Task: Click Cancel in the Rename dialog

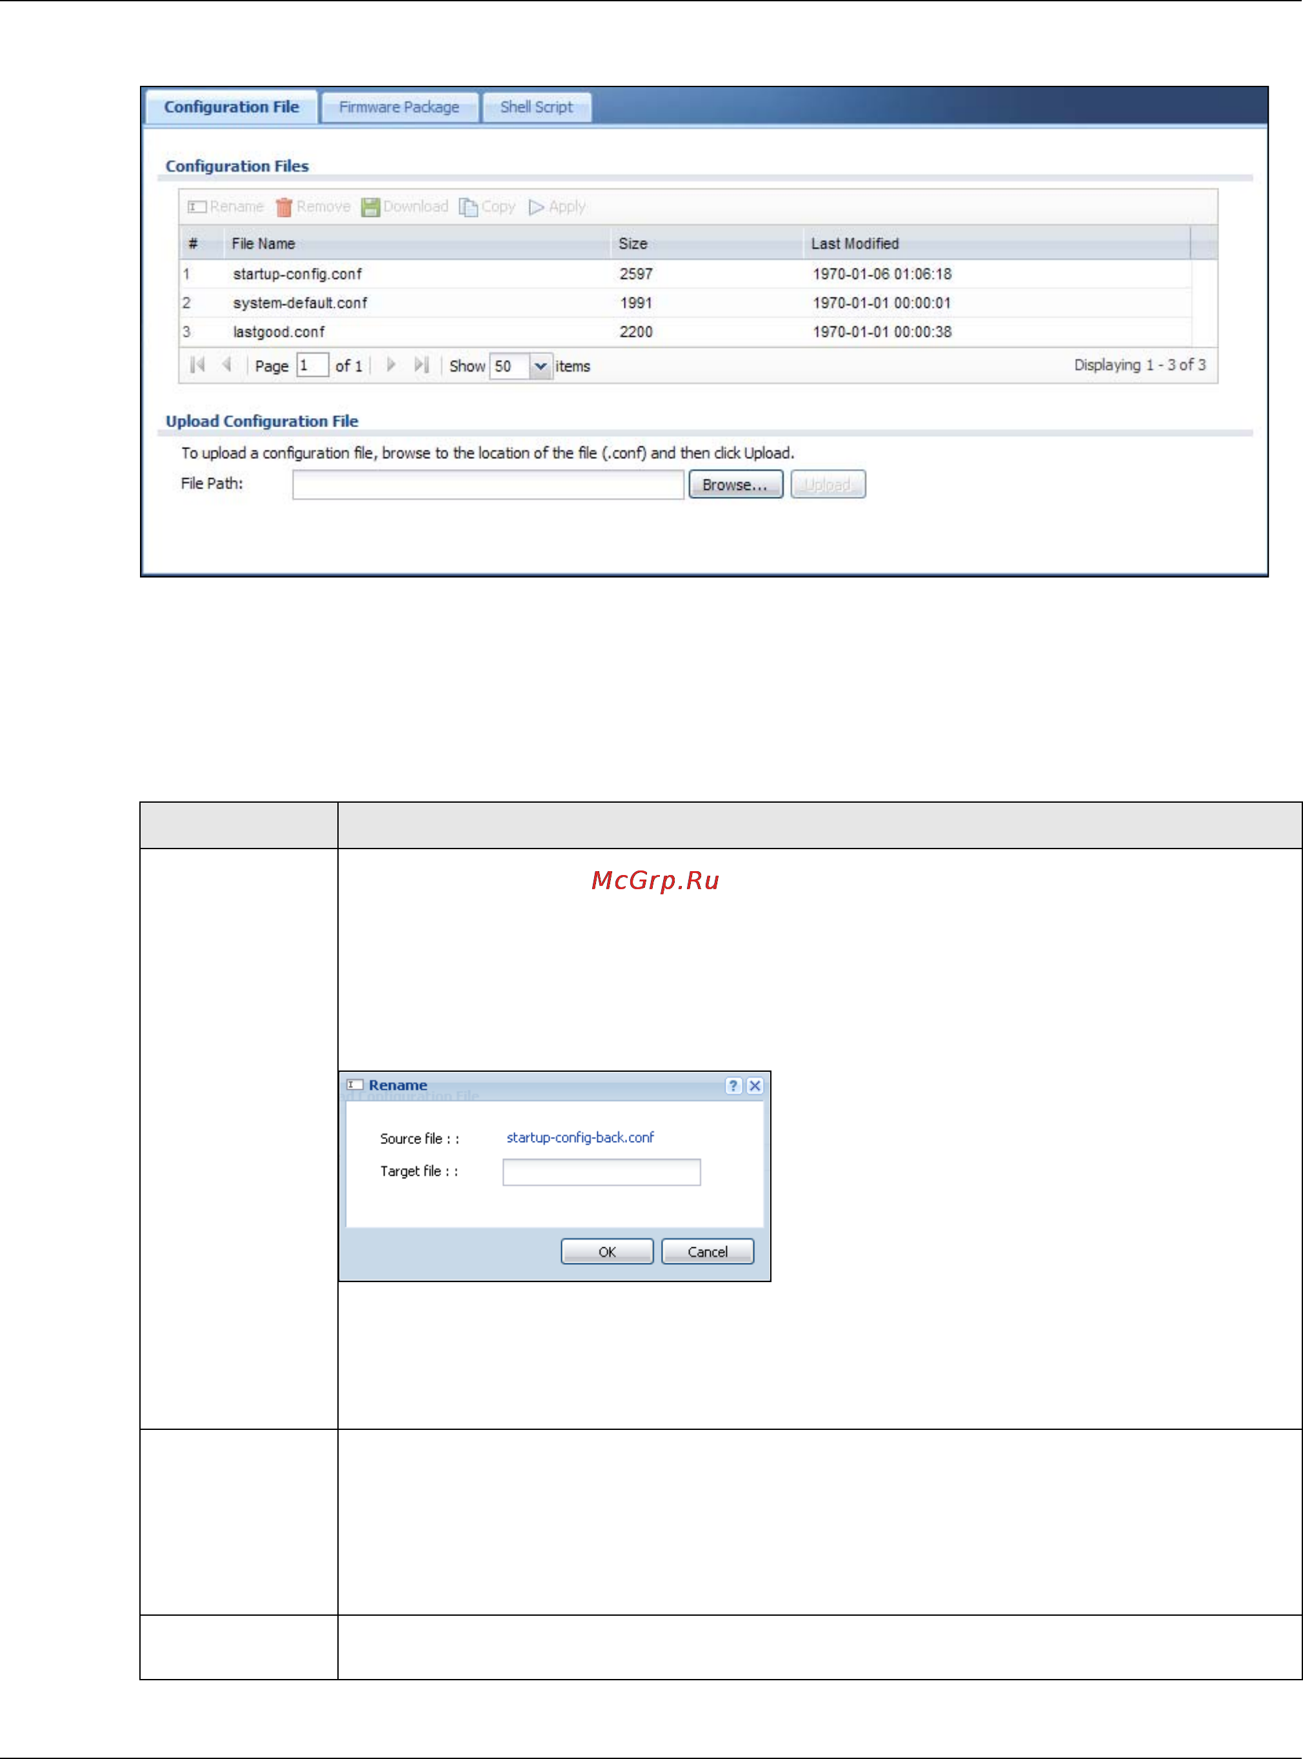Action: coord(707,1252)
